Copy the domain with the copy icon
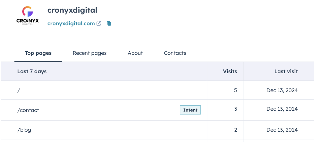Image resolution: width=316 pixels, height=146 pixels. 109,23
